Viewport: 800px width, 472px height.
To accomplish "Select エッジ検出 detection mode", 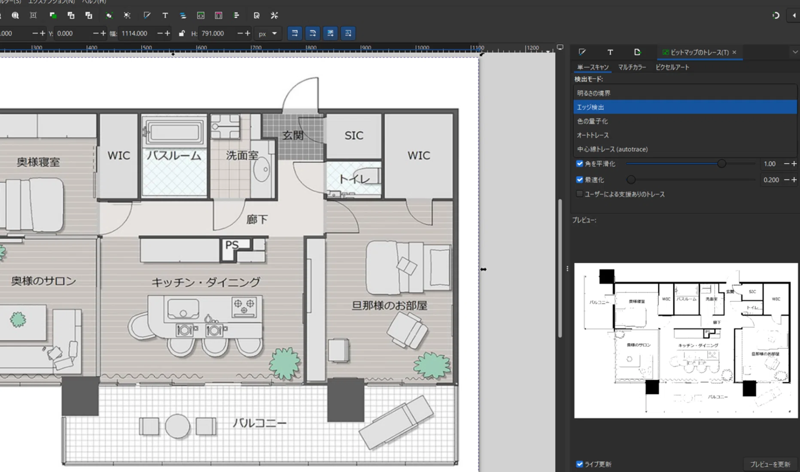I will coord(685,107).
